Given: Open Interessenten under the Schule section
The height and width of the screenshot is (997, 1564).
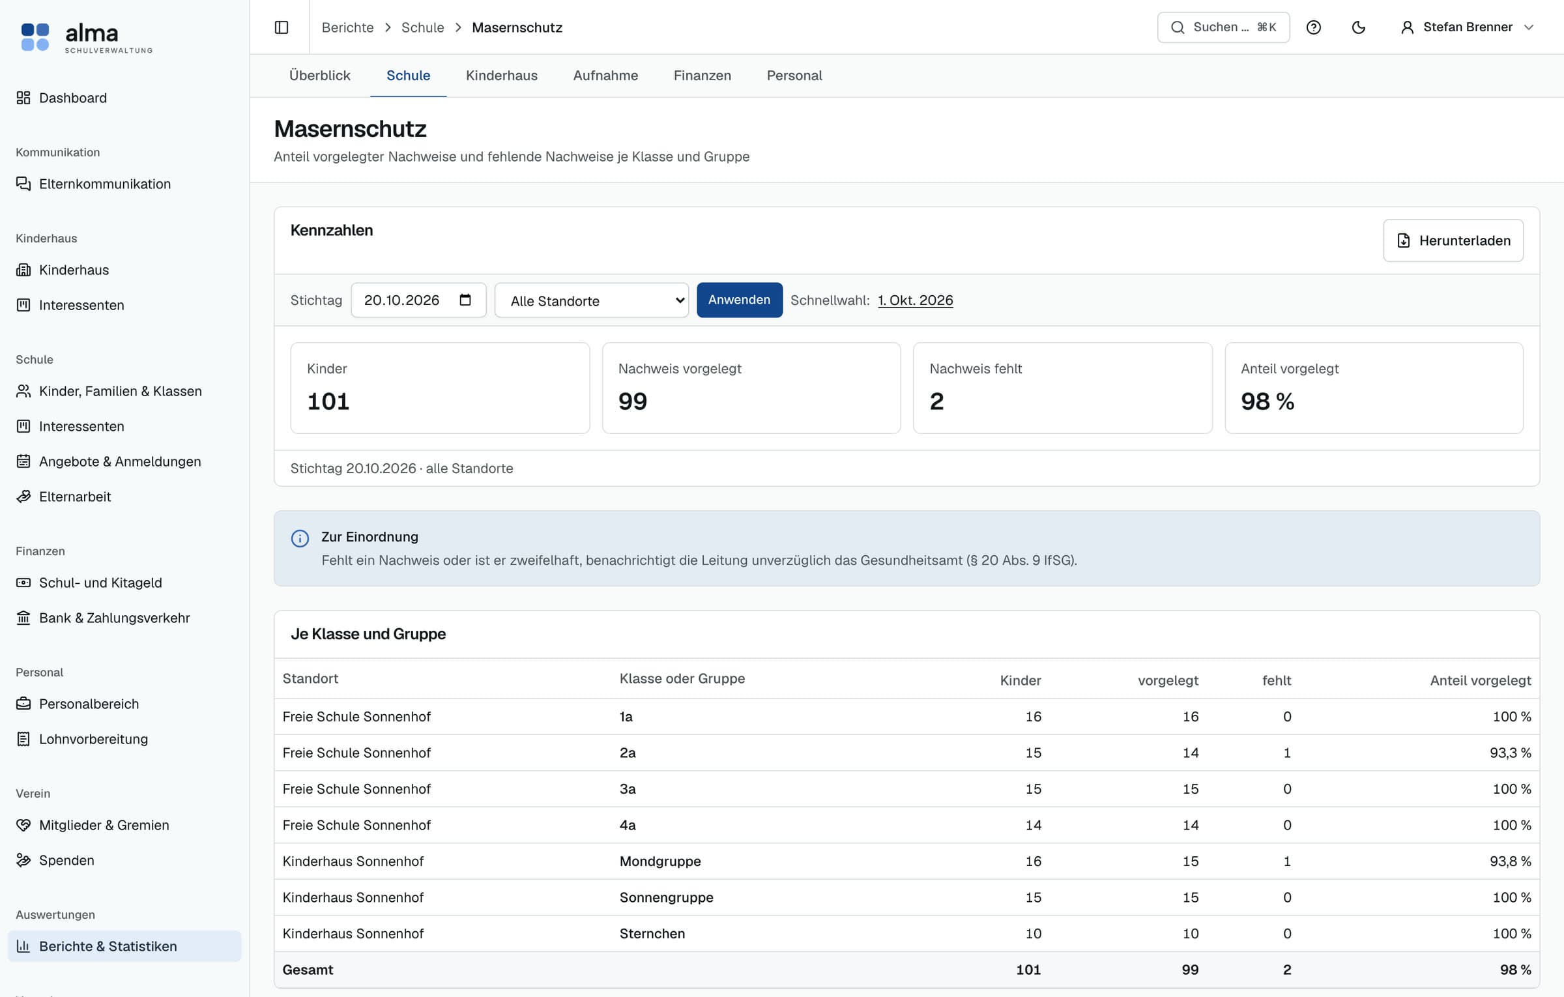Looking at the screenshot, I should click(124, 426).
